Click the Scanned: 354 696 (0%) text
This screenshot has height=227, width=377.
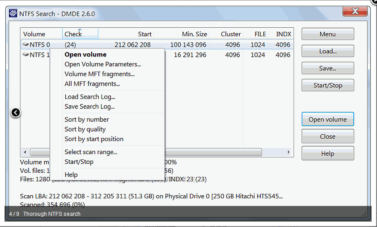52,205
